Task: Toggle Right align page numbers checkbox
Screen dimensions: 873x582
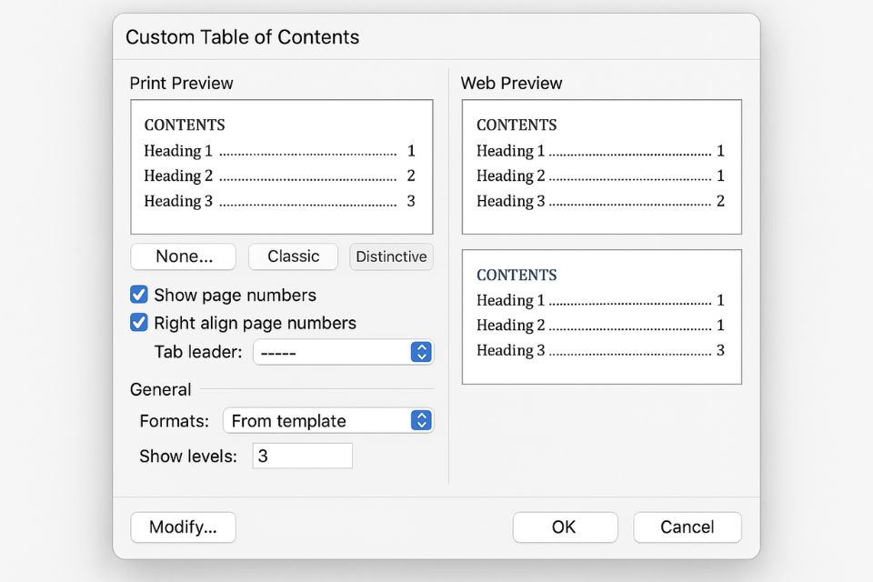Action: (x=139, y=323)
